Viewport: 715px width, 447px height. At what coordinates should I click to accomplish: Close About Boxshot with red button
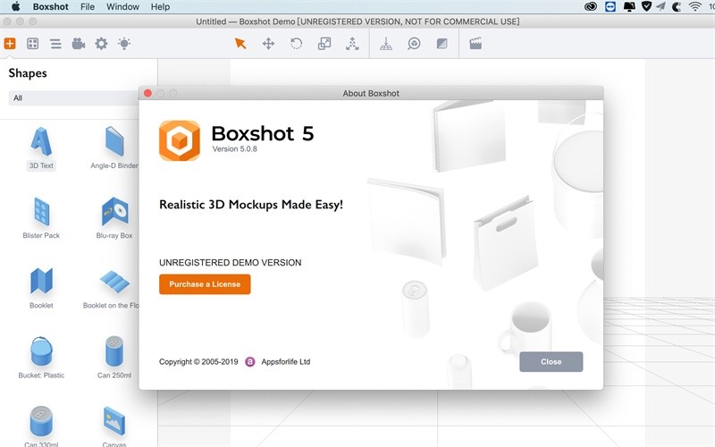(x=147, y=93)
